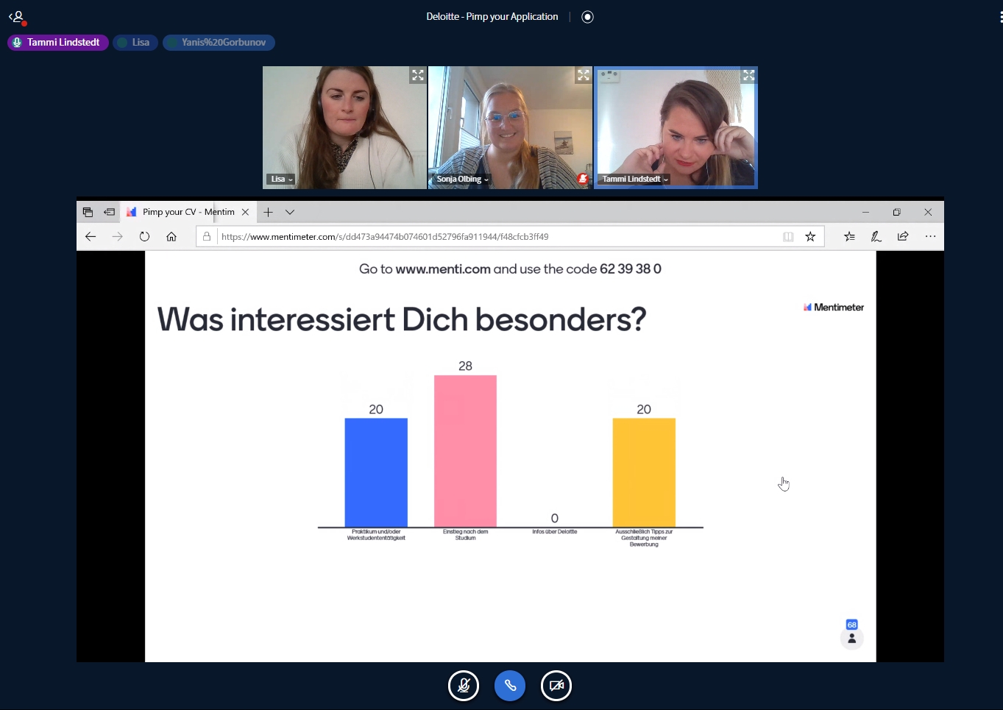The width and height of the screenshot is (1003, 710).
Task: Click the recording indicator beside the title
Action: click(587, 17)
